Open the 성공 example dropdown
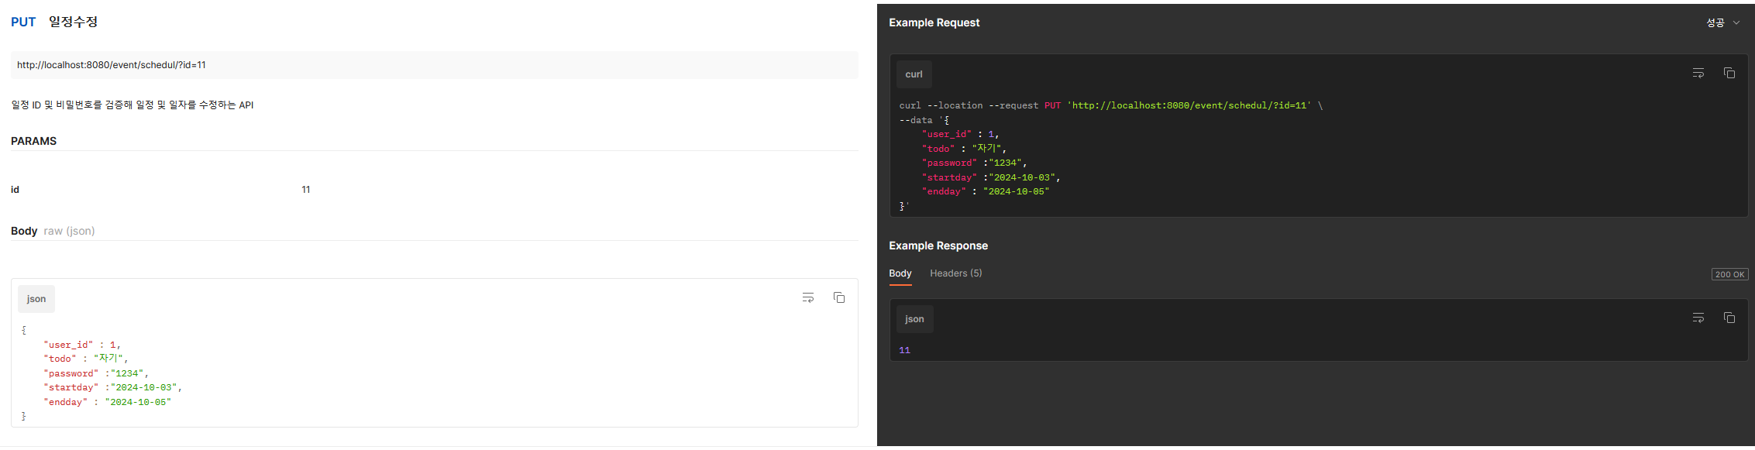Screen dimensions: 1755x450 pyautogui.click(x=1722, y=23)
